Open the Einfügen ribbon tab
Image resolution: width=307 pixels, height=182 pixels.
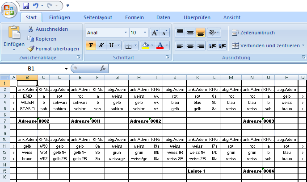click(x=59, y=17)
